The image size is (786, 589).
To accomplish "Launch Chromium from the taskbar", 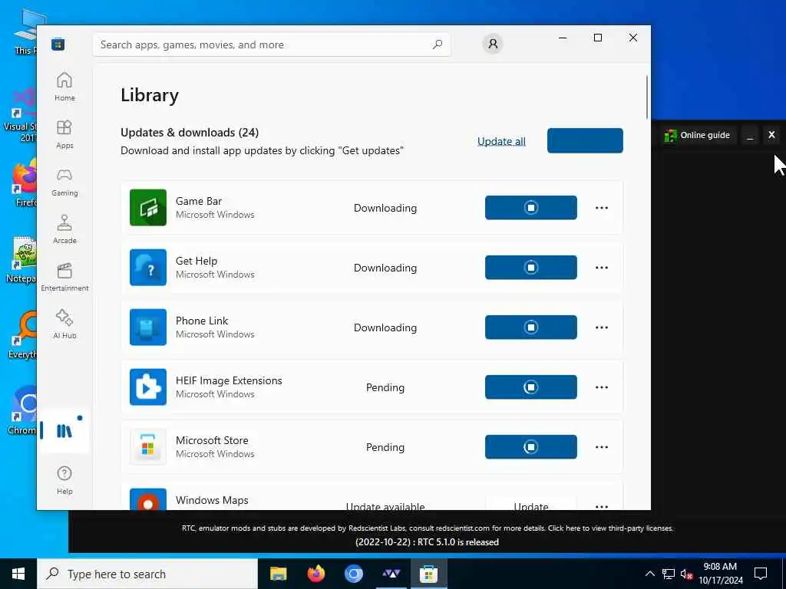I will click(353, 574).
